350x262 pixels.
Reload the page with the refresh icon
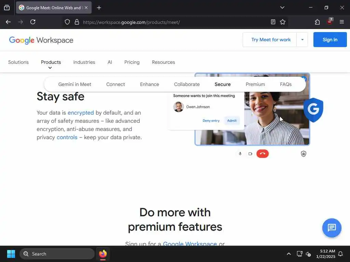(33, 22)
